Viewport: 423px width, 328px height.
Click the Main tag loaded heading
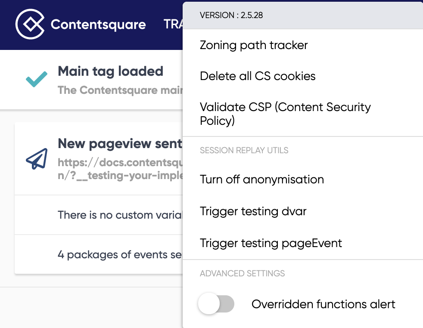[110, 71]
